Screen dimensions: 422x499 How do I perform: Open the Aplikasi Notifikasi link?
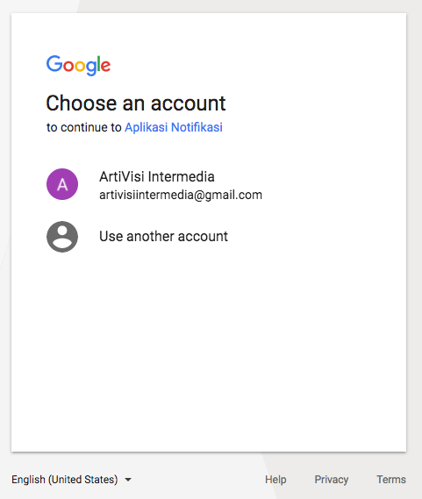pyautogui.click(x=174, y=127)
